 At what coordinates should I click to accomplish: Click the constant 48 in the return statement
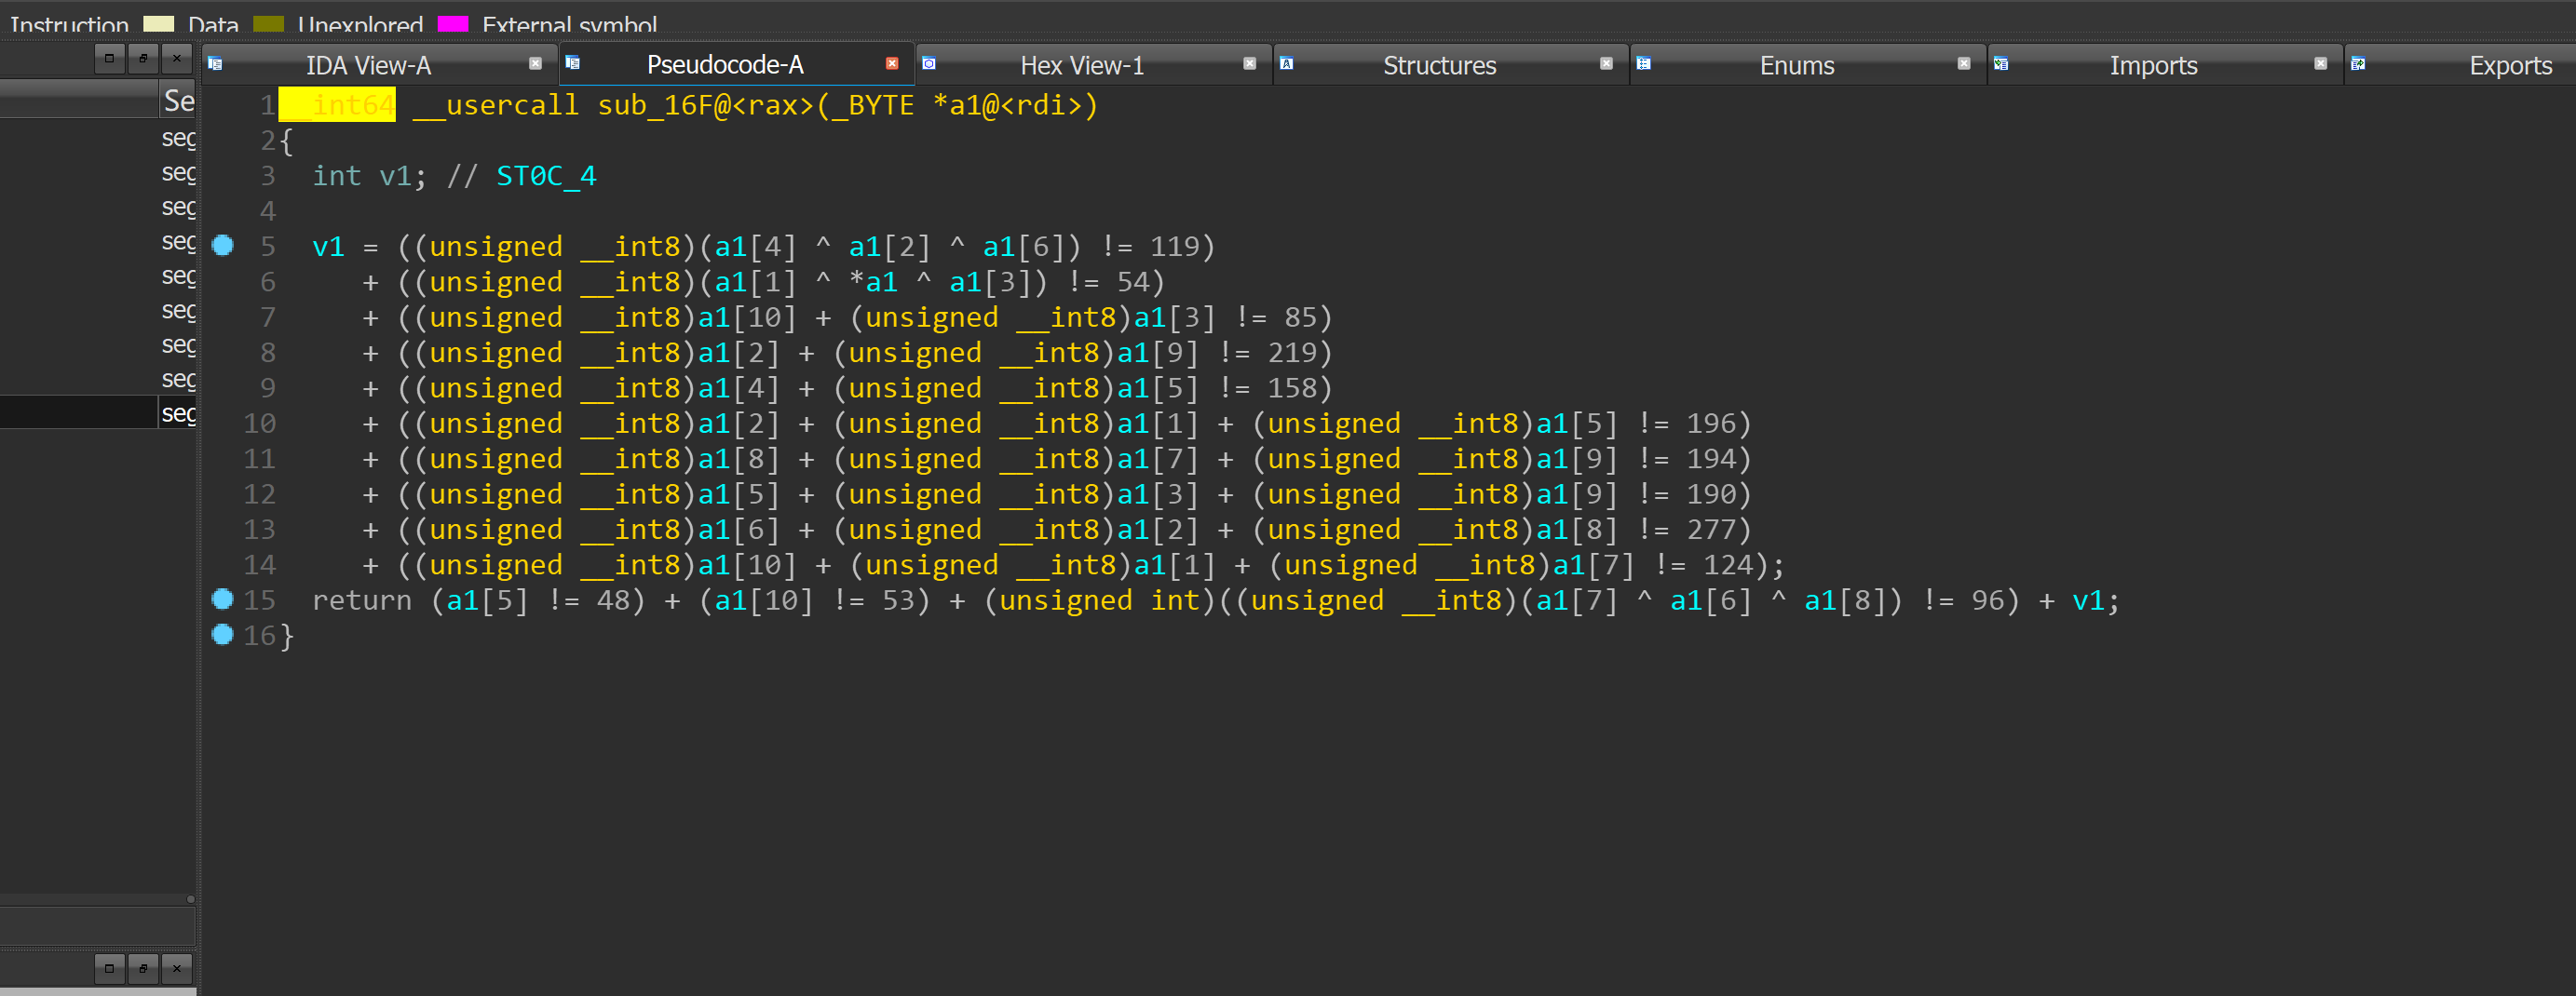(x=613, y=600)
